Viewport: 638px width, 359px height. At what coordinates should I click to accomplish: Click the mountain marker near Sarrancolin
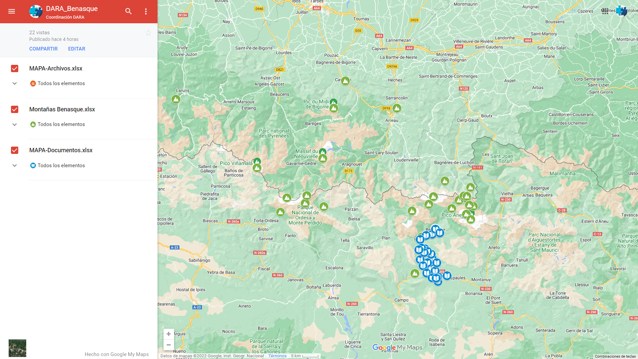click(397, 108)
